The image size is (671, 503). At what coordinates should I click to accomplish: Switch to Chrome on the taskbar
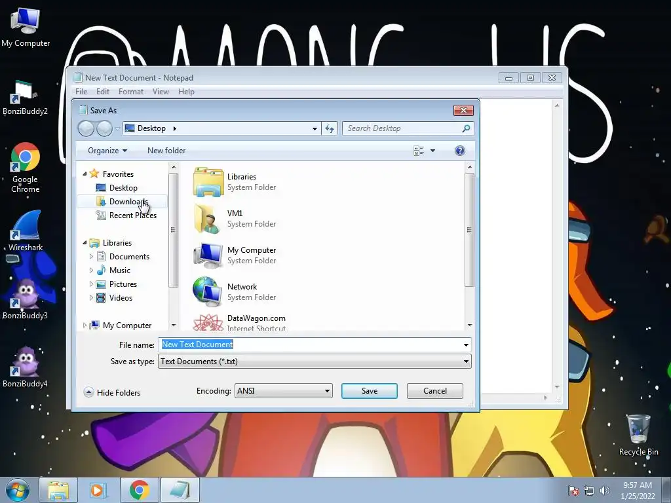tap(139, 490)
